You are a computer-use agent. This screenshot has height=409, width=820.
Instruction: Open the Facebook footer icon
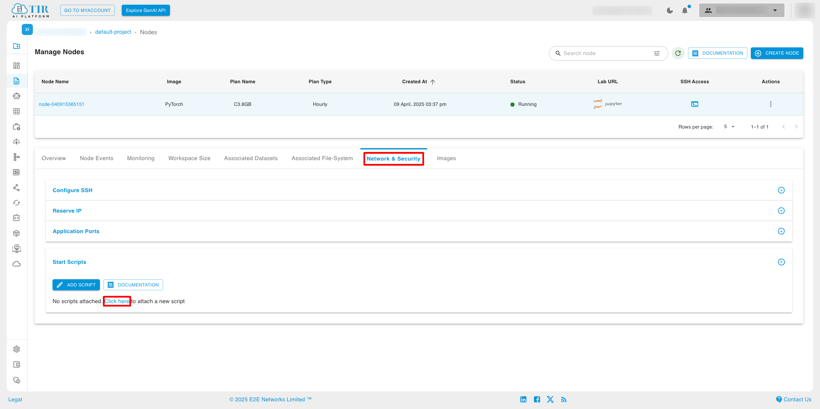tap(537, 400)
